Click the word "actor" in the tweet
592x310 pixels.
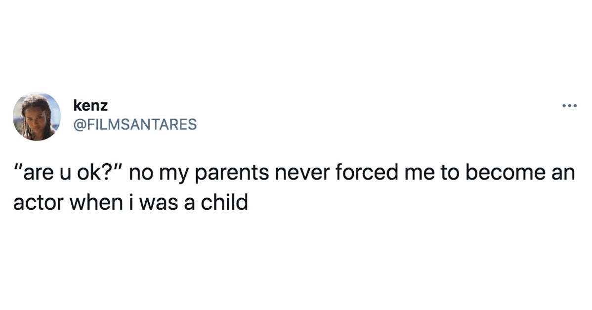(x=39, y=201)
